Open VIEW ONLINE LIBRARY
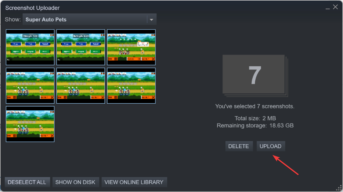The width and height of the screenshot is (343, 192). (134, 182)
